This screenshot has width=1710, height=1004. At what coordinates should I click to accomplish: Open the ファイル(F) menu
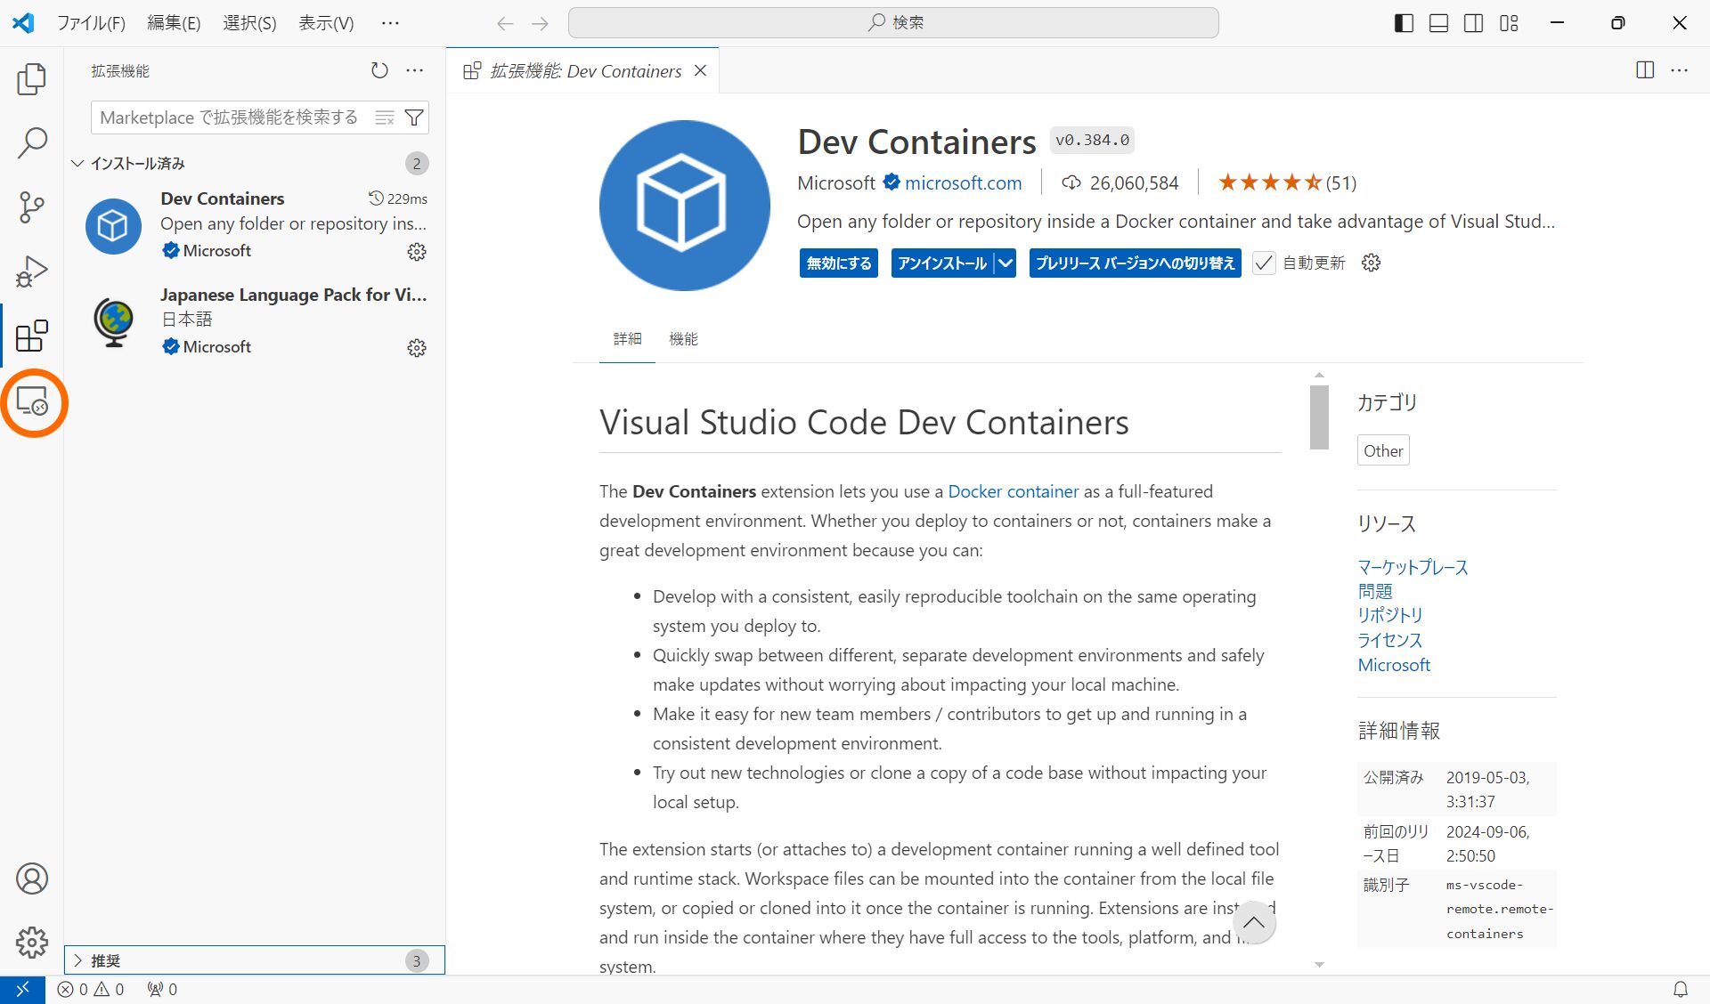(x=91, y=23)
